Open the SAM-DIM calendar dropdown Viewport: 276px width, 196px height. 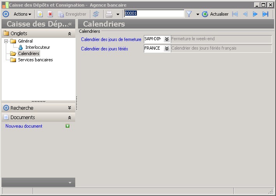point(167,39)
